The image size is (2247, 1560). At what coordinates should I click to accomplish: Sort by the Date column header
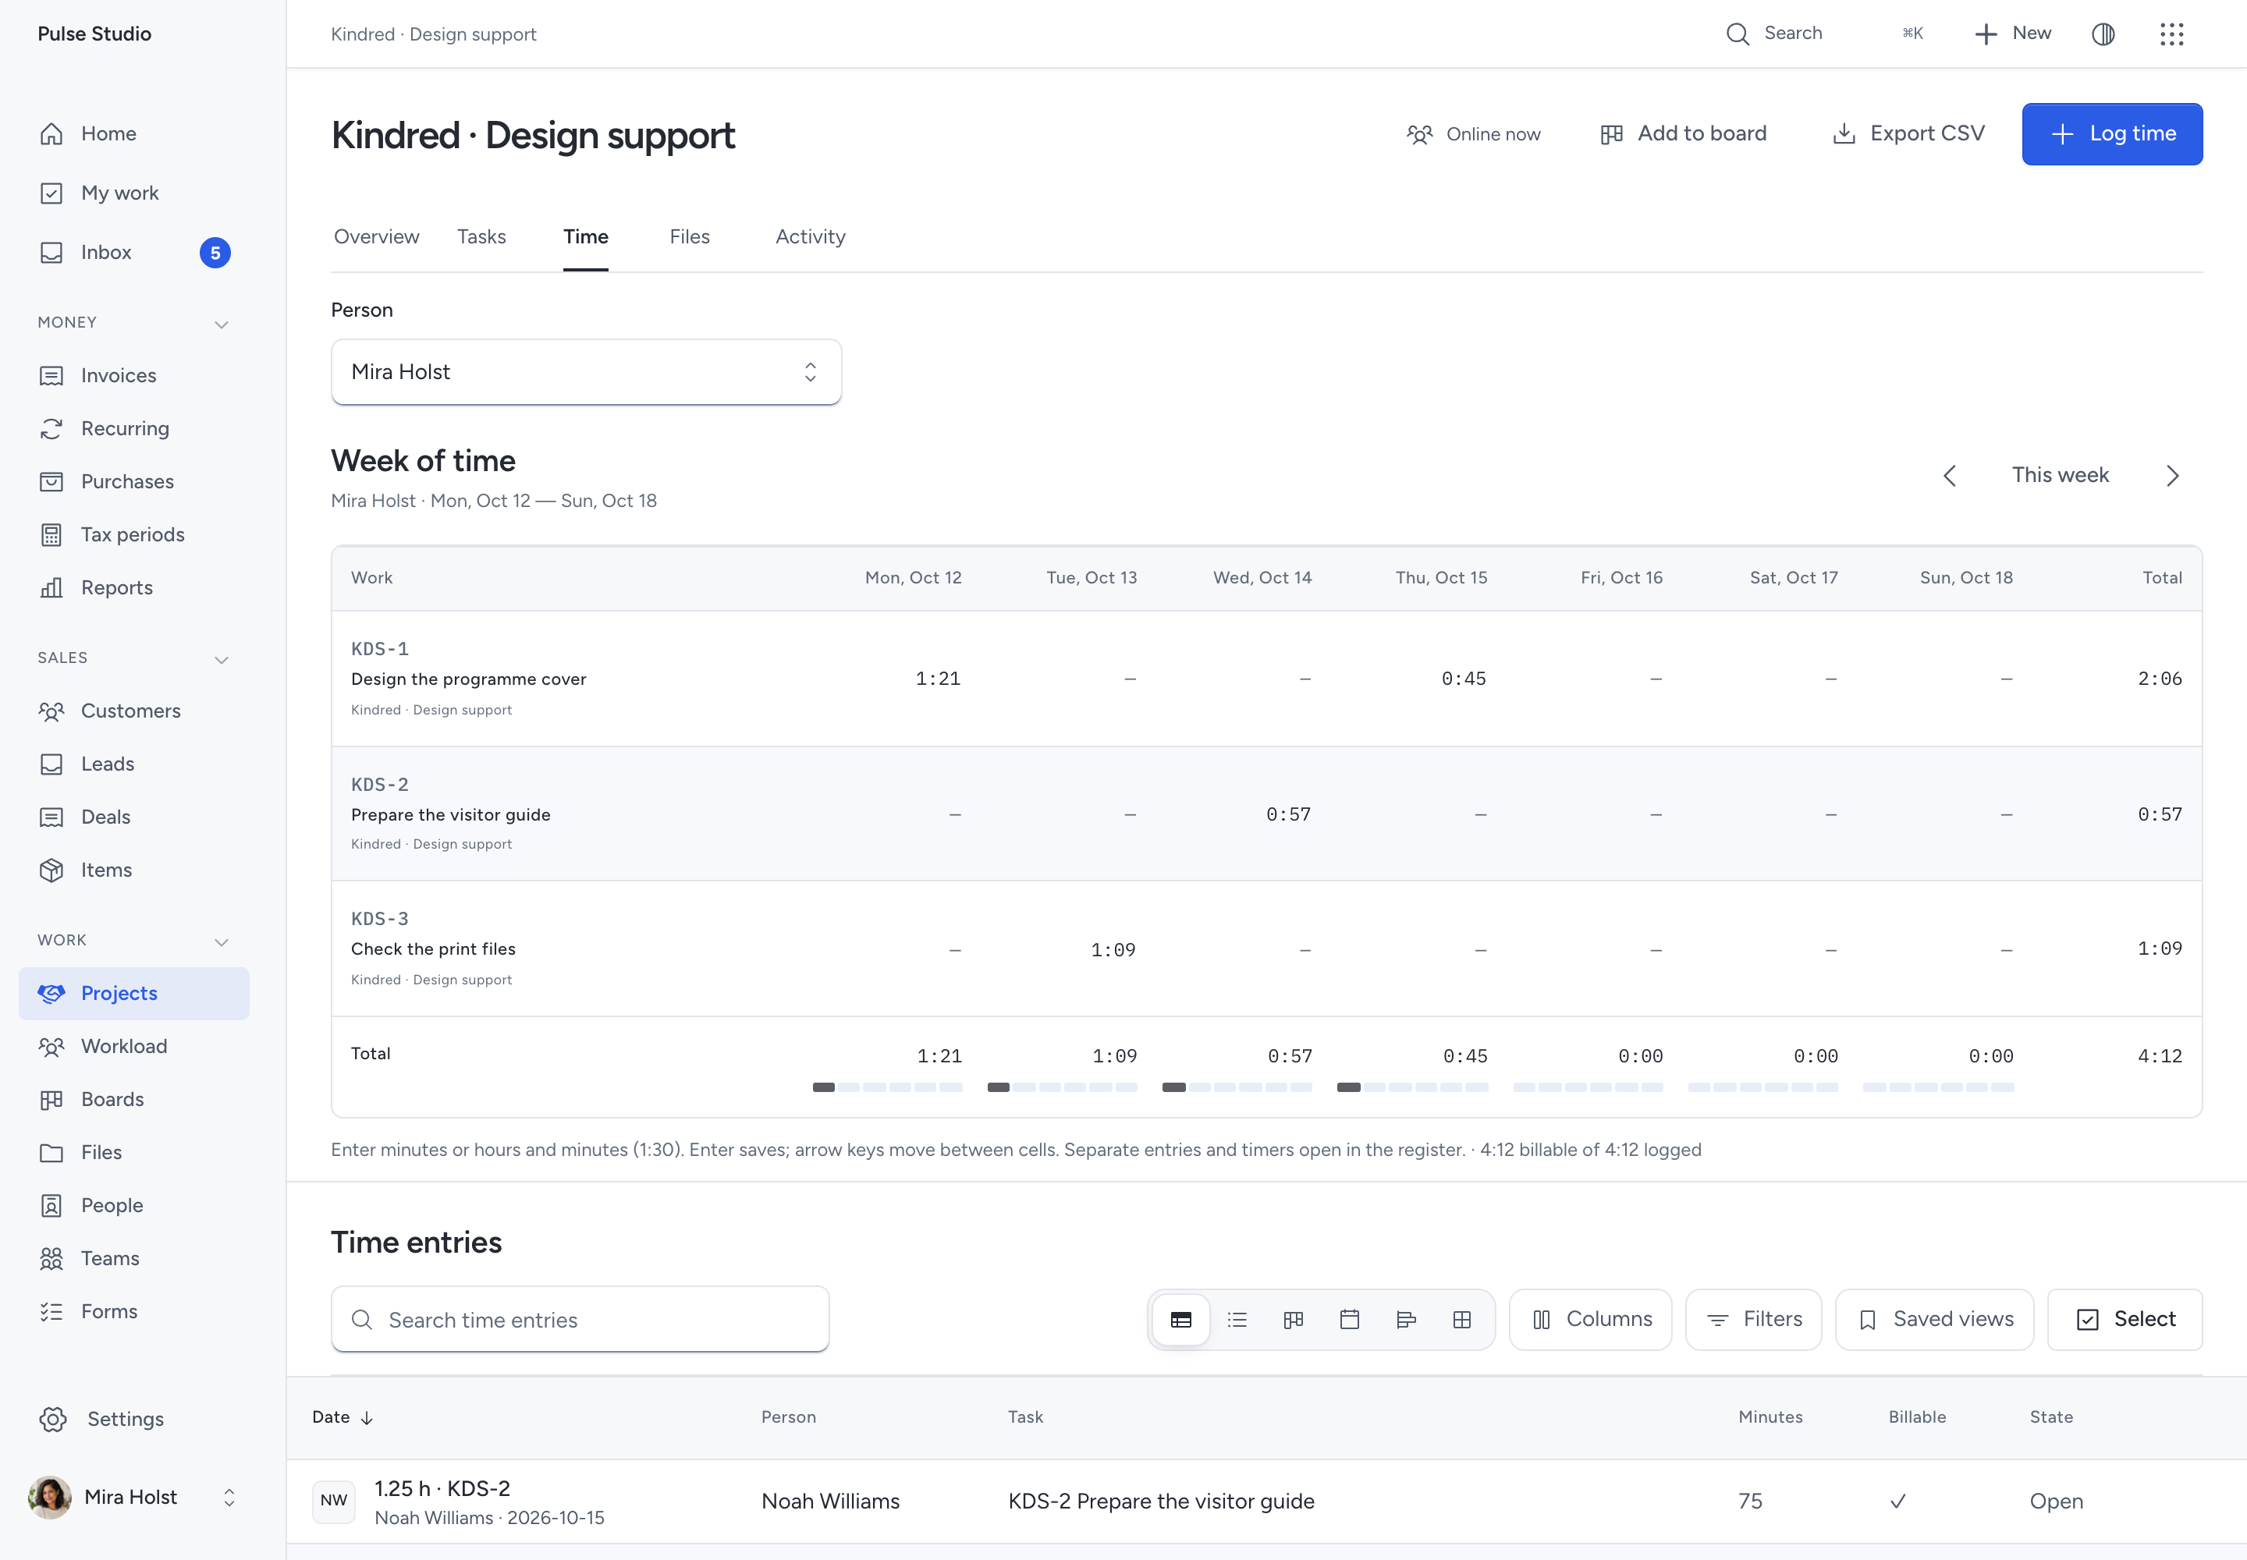click(343, 1417)
